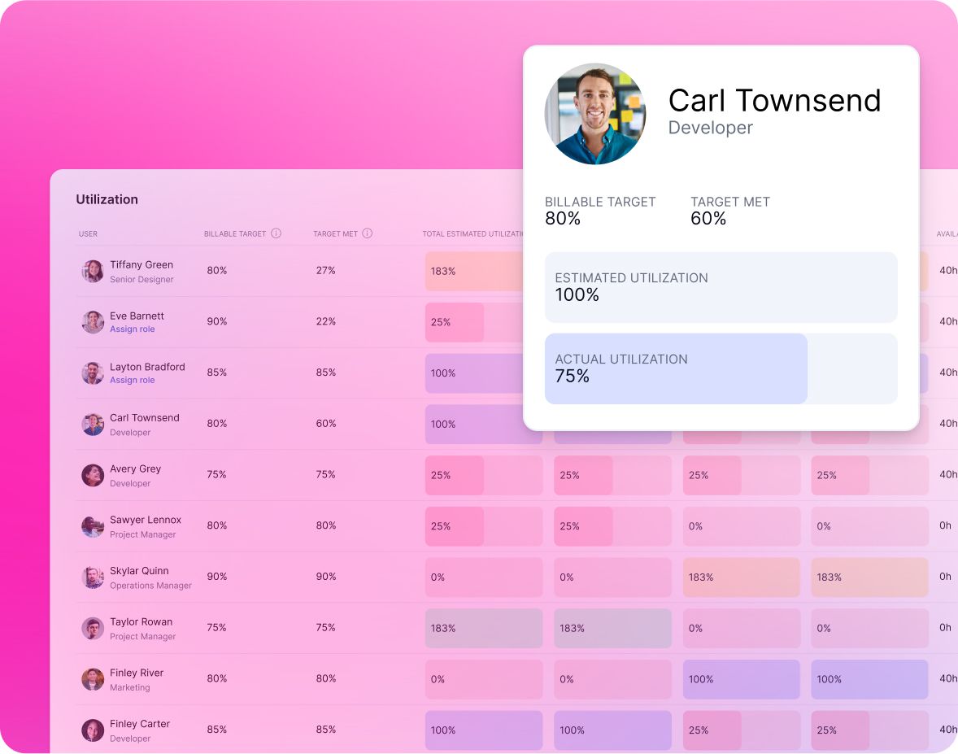Screen dimensions: 958x754
Task: Click Taylor Rowan's avatar
Action: click(x=93, y=628)
